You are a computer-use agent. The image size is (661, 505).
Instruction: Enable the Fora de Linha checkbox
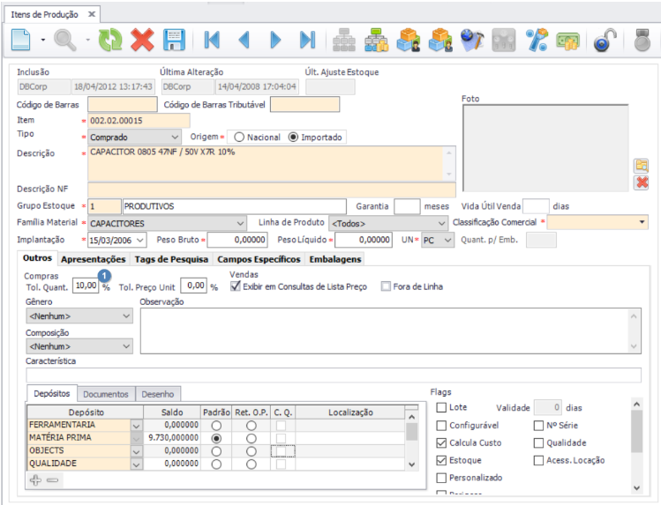tap(386, 286)
